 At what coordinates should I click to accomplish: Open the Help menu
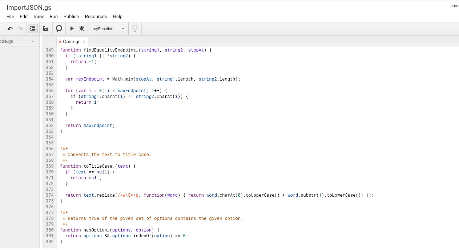click(117, 16)
